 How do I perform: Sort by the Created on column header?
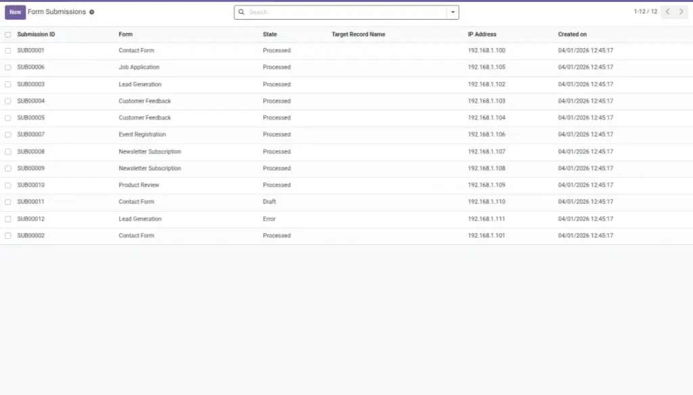click(x=573, y=34)
